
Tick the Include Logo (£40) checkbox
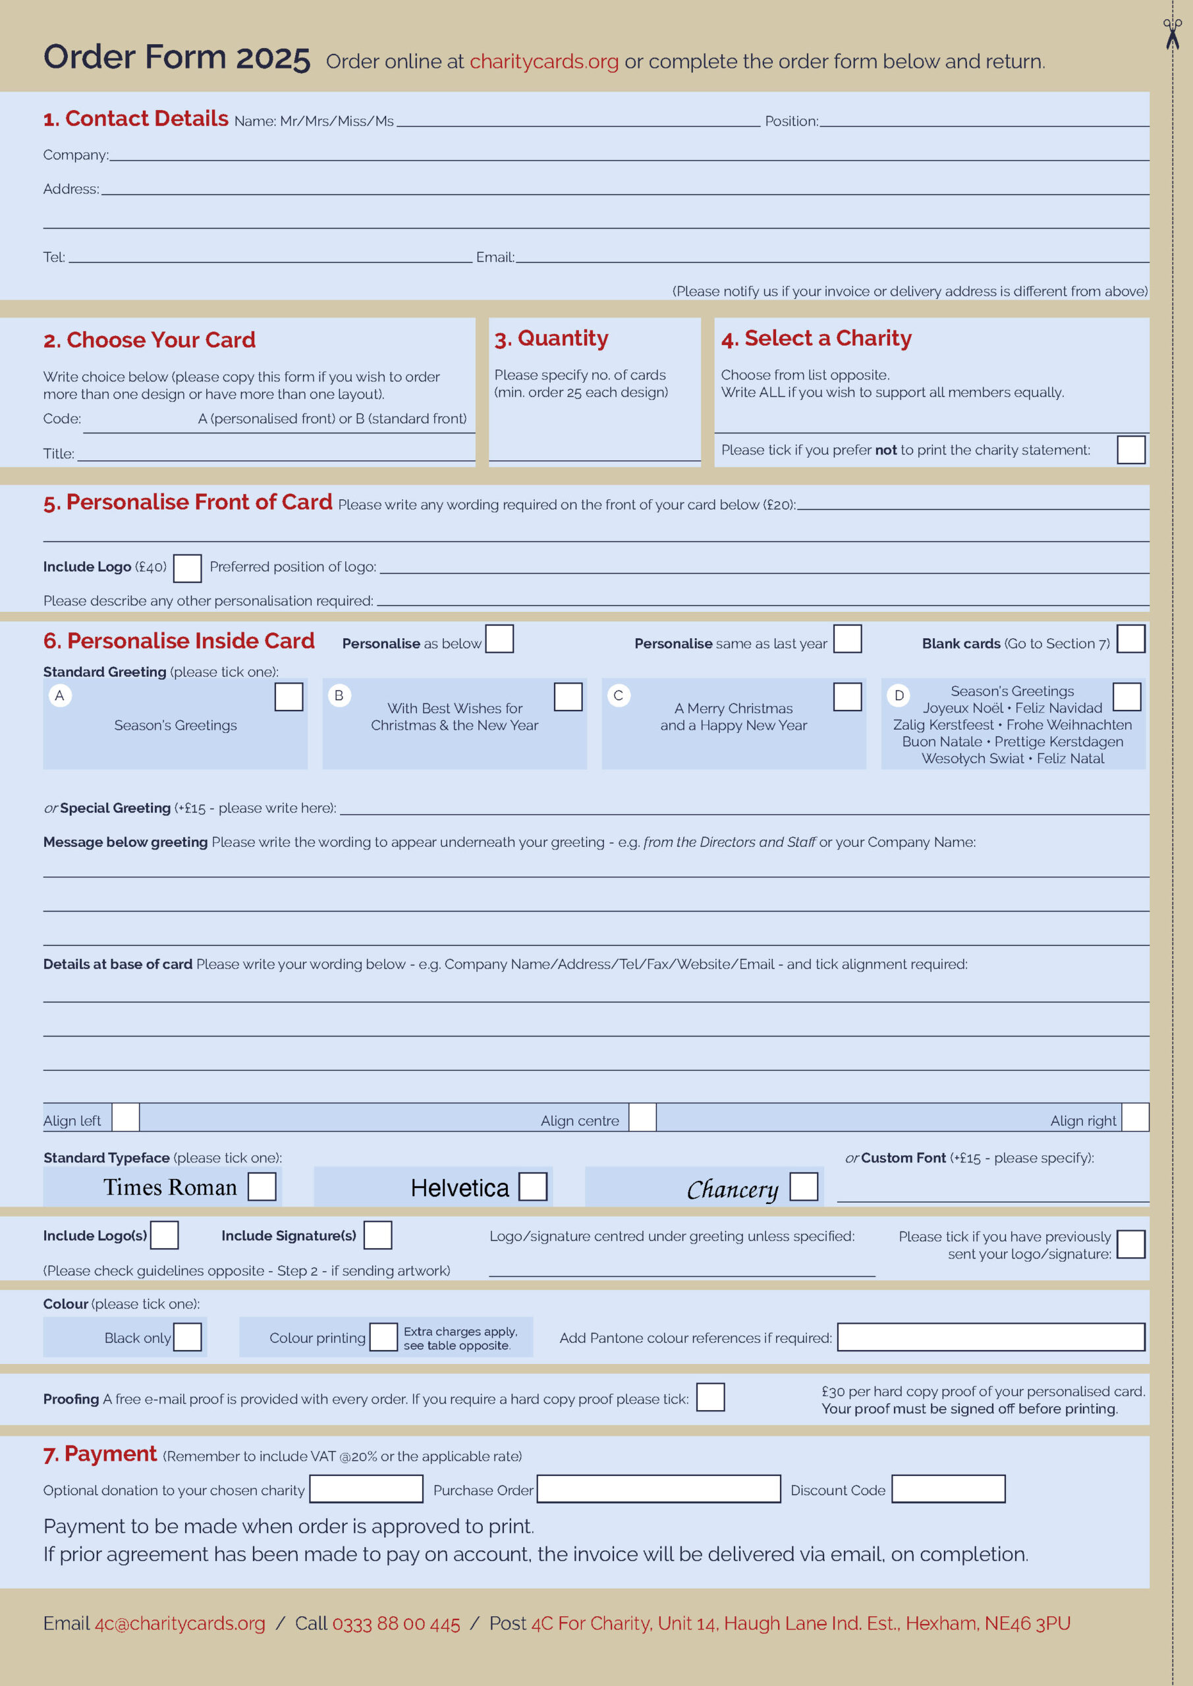click(x=187, y=568)
